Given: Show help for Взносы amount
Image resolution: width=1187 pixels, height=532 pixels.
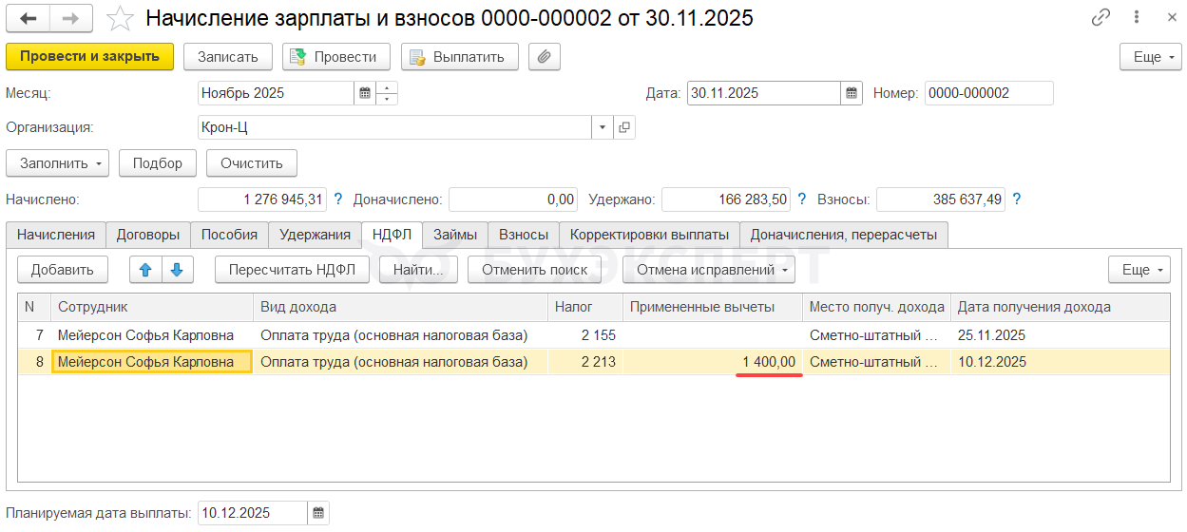Looking at the screenshot, I should (1016, 199).
